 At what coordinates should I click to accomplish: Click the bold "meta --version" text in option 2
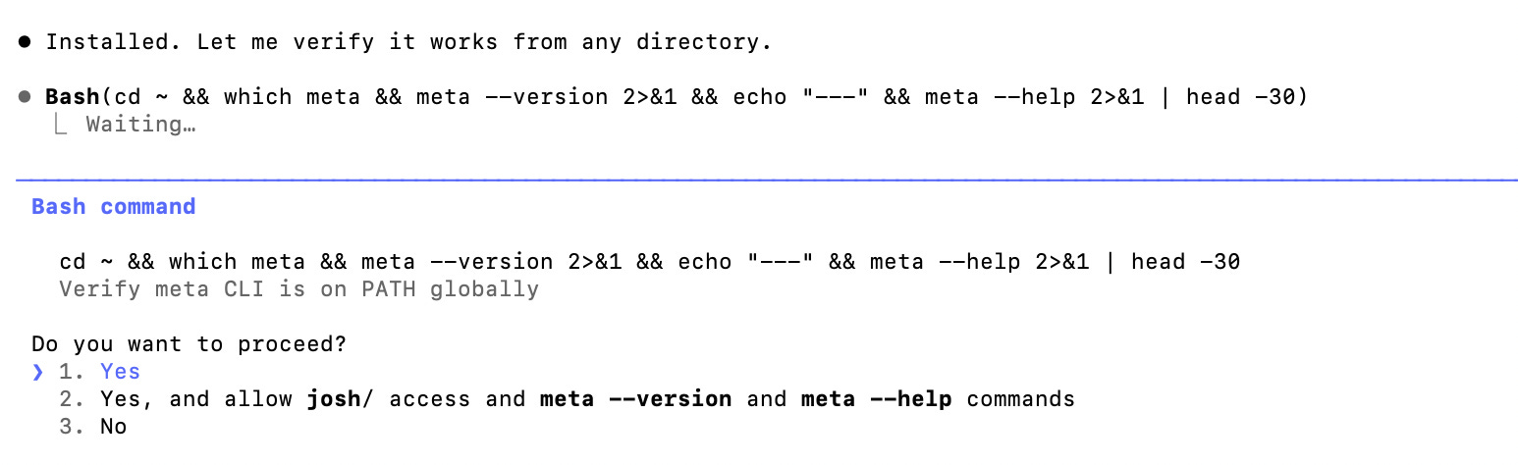[x=636, y=399]
